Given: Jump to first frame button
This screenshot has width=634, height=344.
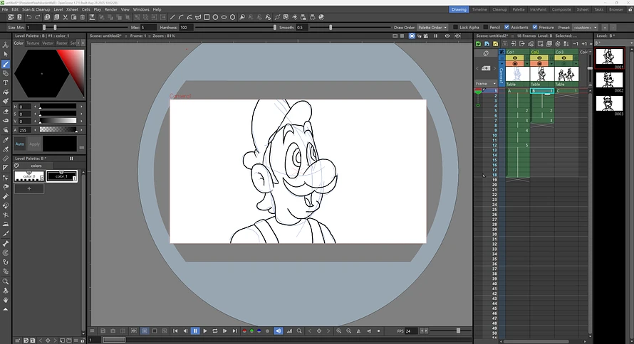Looking at the screenshot, I should coord(175,331).
